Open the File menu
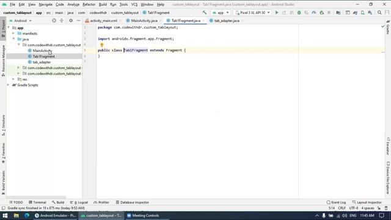Screen dimensions: 391x220 [12, 4]
